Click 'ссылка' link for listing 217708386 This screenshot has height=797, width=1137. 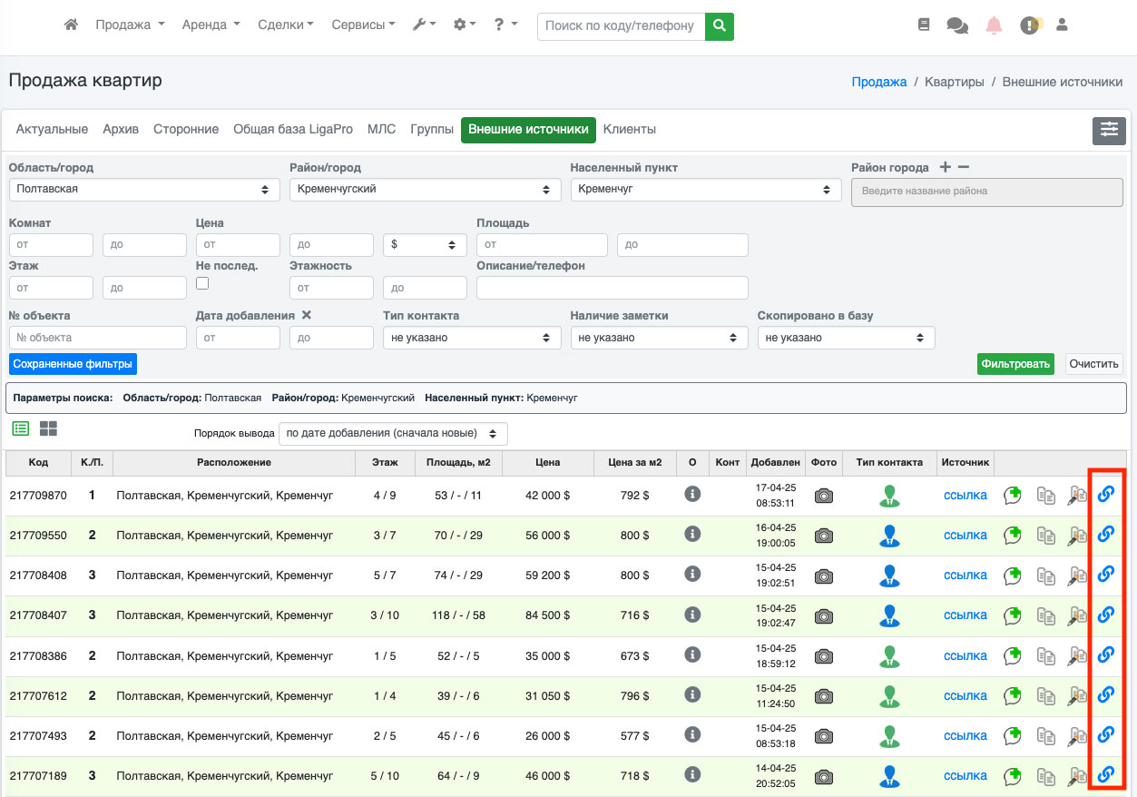coord(965,655)
